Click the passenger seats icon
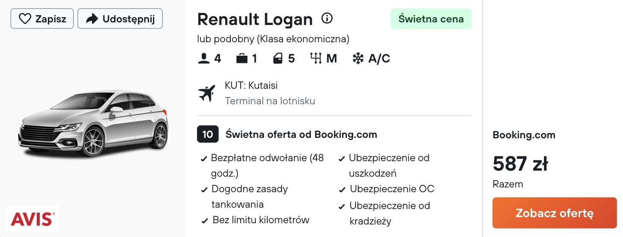The width and height of the screenshot is (623, 237). [204, 59]
